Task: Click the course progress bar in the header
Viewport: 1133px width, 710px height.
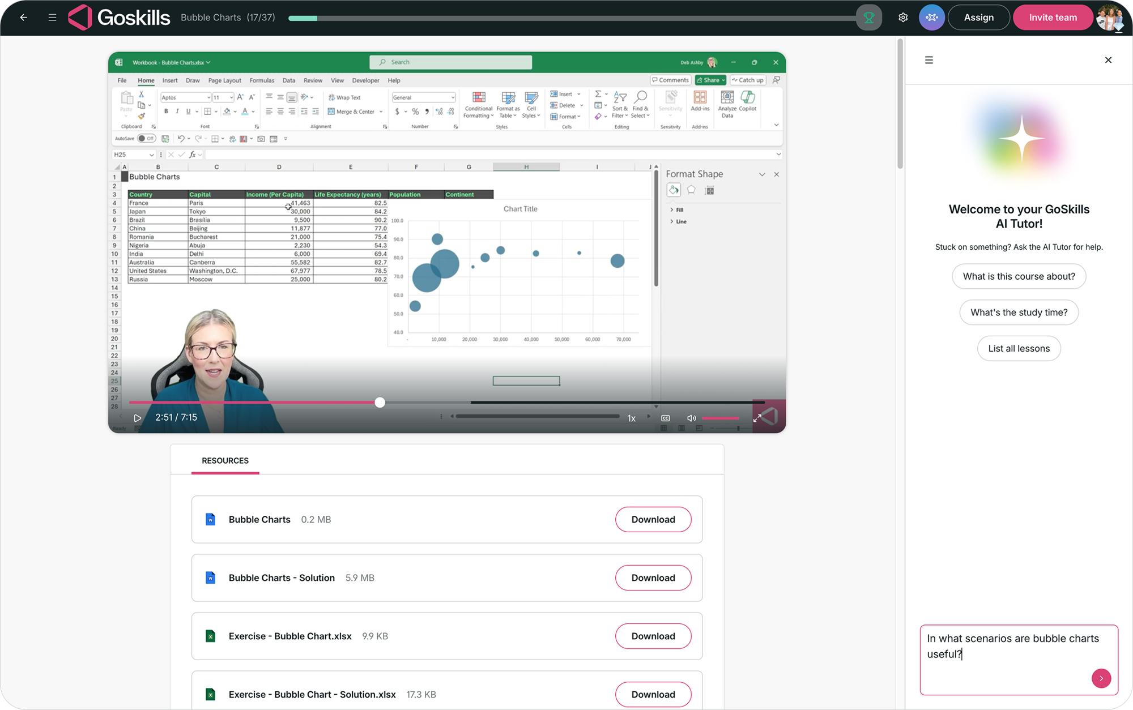Action: pyautogui.click(x=572, y=18)
